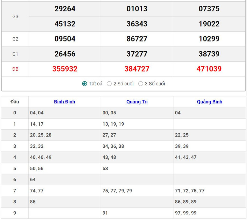247x220 pixels.
Task: Click the G1 result 37277
Action: (x=137, y=54)
